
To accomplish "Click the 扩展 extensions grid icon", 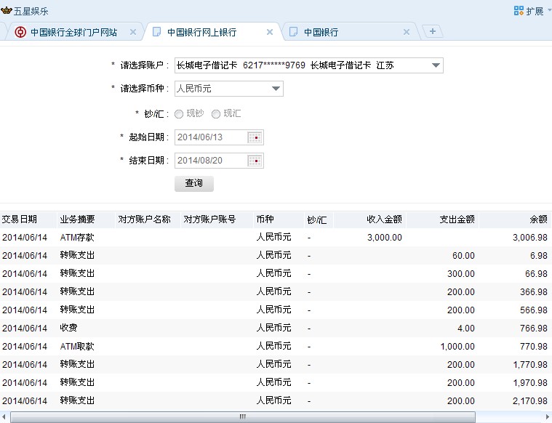I will click(x=519, y=11).
